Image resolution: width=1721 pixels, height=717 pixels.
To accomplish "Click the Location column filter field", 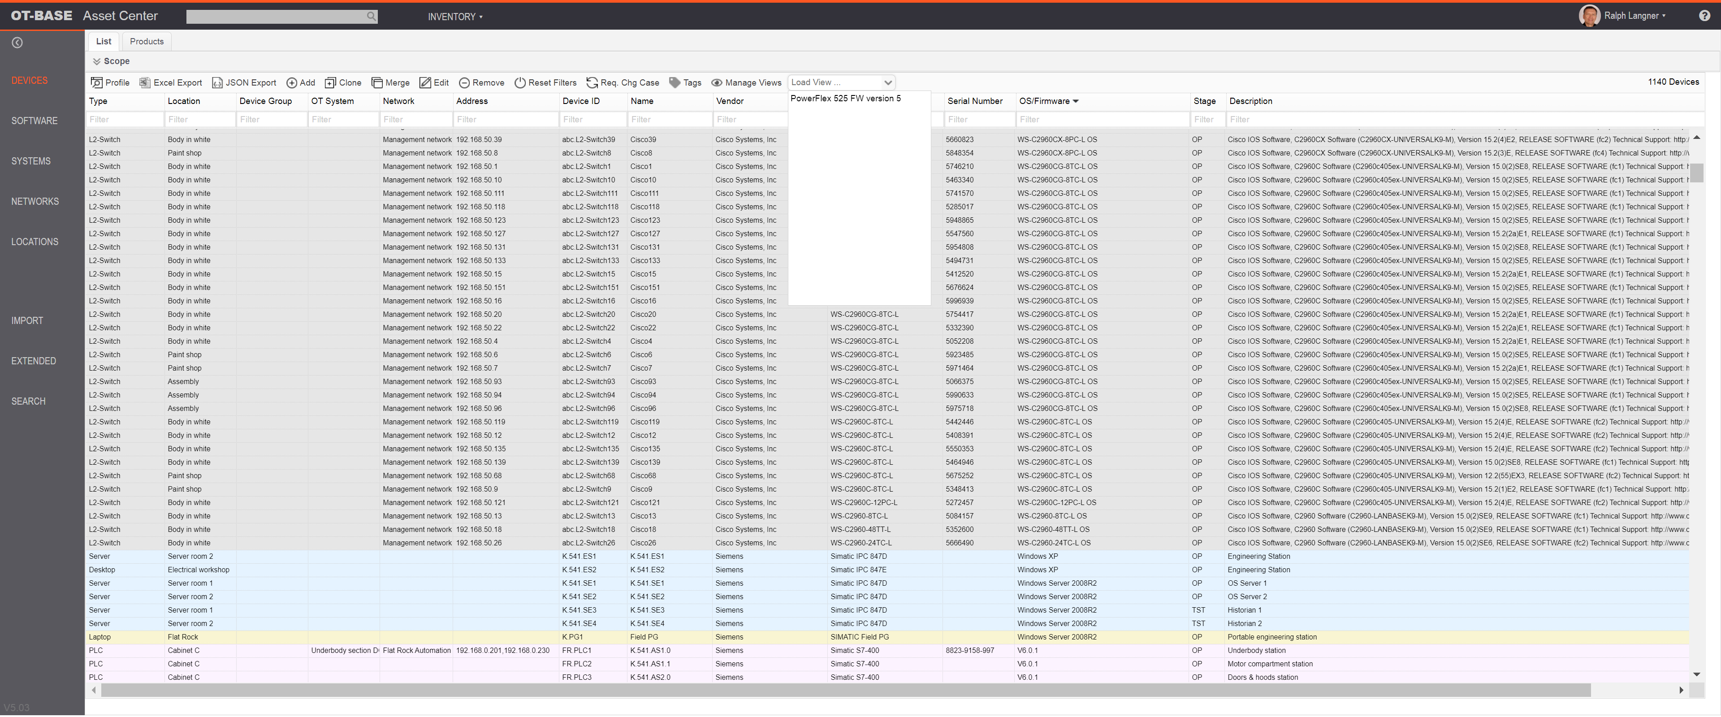I will pos(200,120).
